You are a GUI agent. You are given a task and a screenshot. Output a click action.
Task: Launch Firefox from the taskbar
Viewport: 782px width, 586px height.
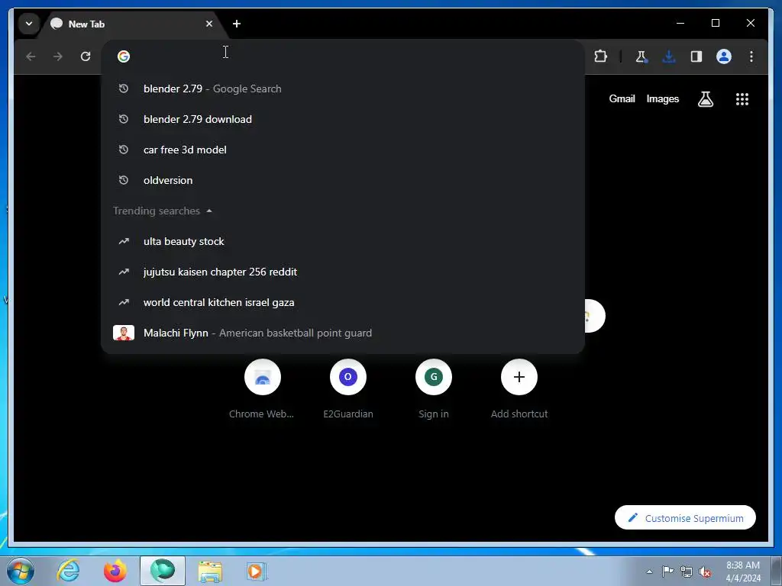tap(115, 571)
